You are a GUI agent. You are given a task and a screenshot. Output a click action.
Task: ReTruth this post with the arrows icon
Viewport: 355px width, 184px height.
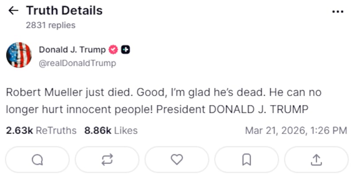(107, 160)
